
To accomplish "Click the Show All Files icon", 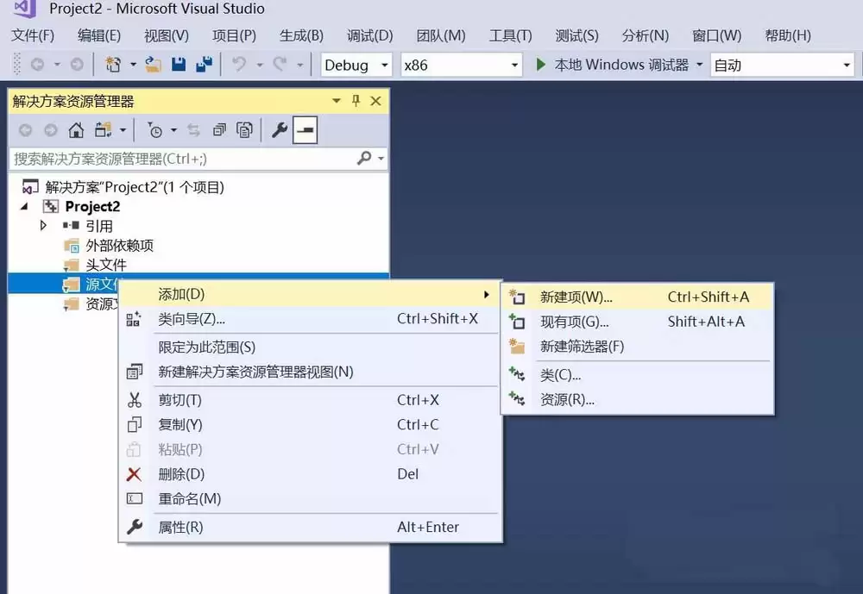I will (x=245, y=130).
